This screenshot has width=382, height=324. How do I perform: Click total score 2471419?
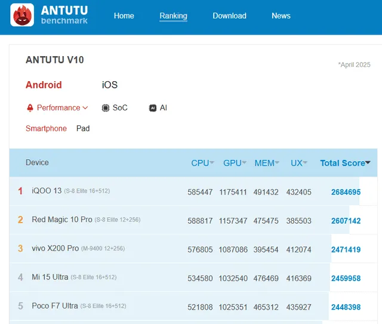point(346,249)
